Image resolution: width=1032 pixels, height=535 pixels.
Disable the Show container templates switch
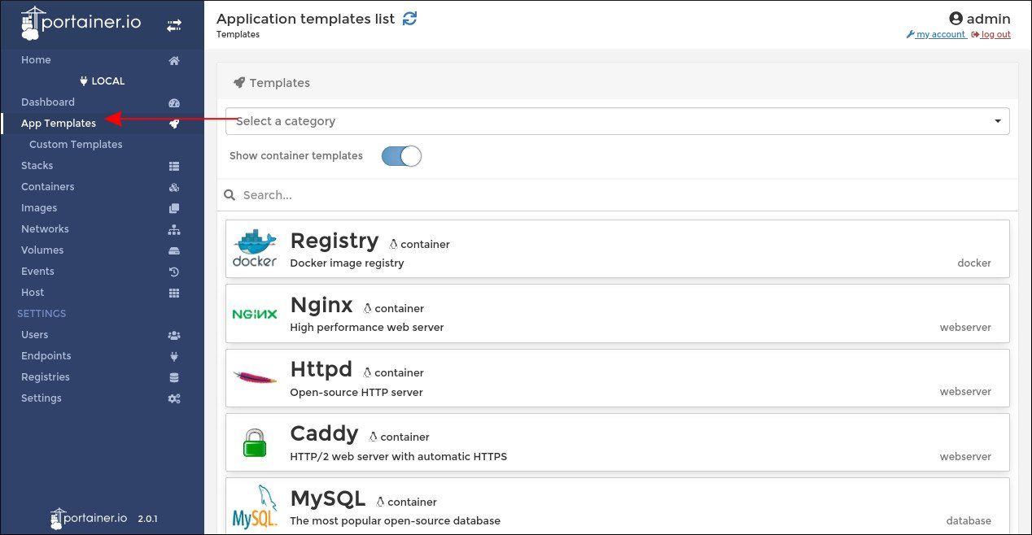click(401, 156)
